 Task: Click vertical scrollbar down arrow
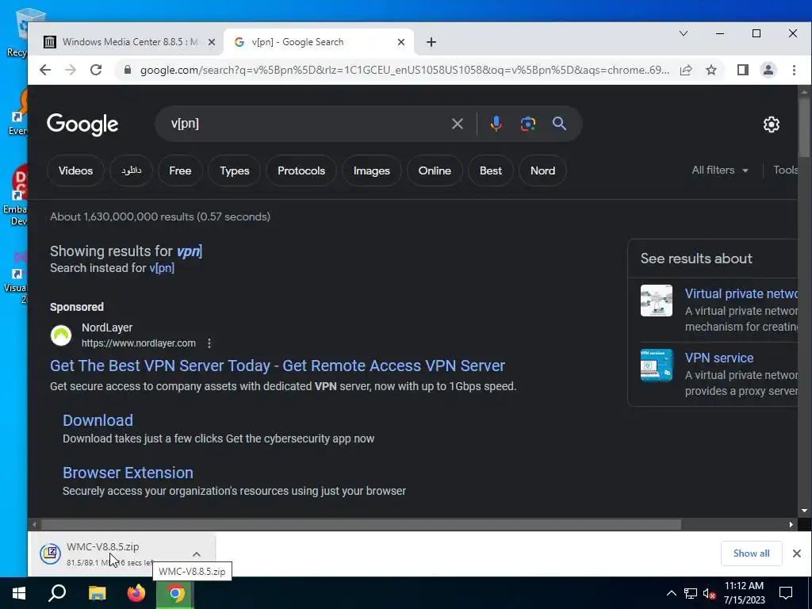tap(804, 511)
